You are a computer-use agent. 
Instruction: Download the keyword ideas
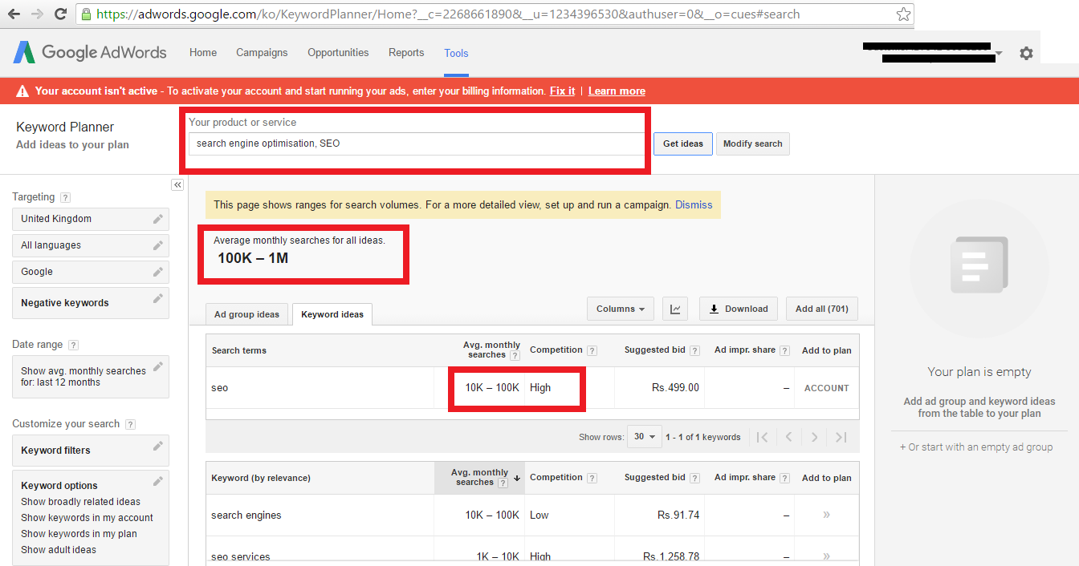point(739,309)
